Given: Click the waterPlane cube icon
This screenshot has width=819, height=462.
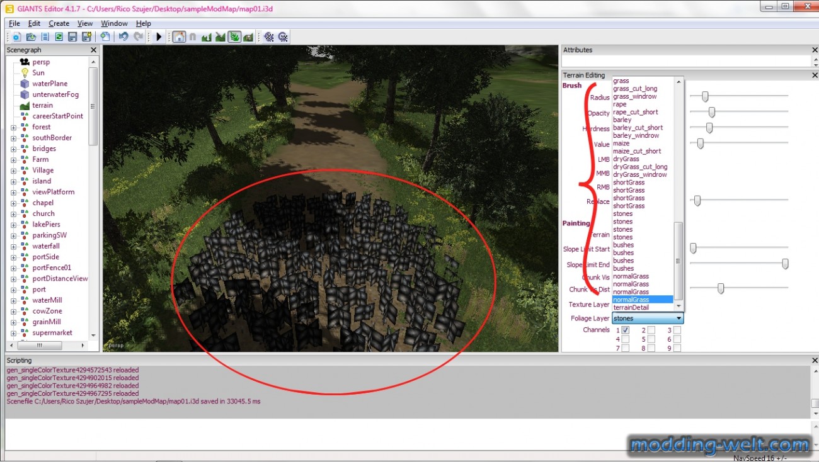Looking at the screenshot, I should 25,83.
